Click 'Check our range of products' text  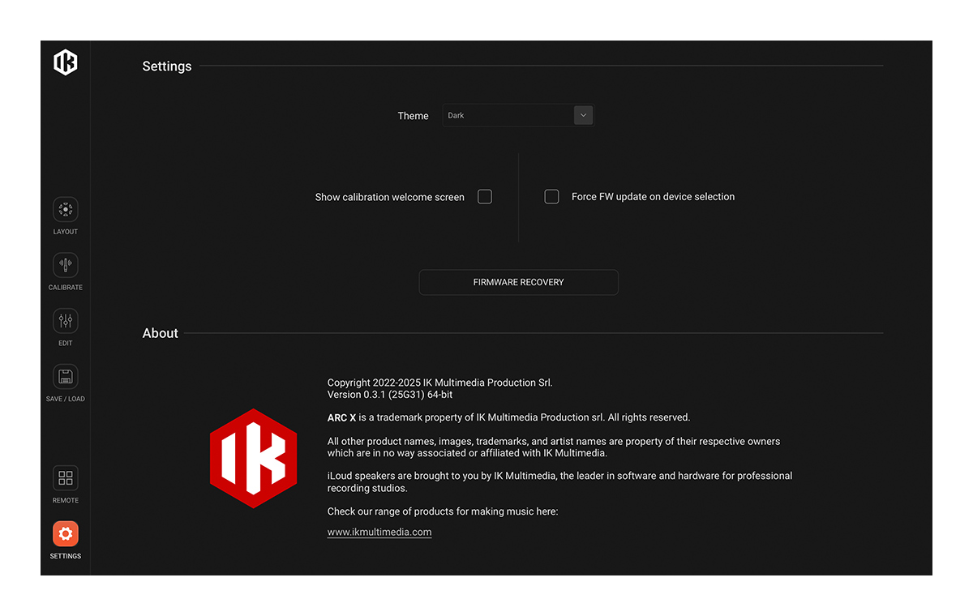[x=443, y=511]
